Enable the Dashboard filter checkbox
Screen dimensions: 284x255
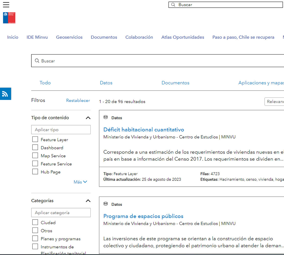[35, 148]
